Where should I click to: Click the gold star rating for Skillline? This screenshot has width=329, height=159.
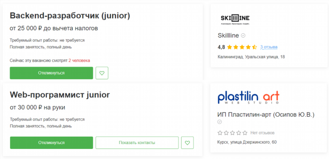[242, 47]
